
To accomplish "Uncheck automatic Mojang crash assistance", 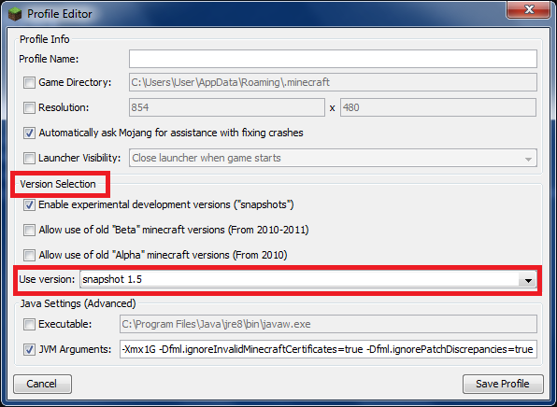I will (29, 133).
